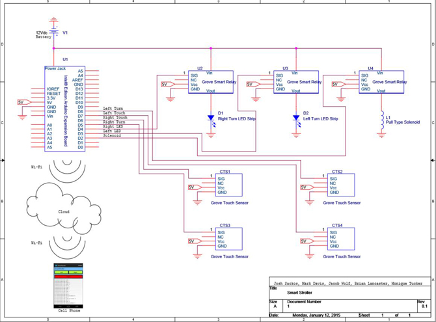
Task: Click the Smart Stroller title text
Action: [299, 293]
